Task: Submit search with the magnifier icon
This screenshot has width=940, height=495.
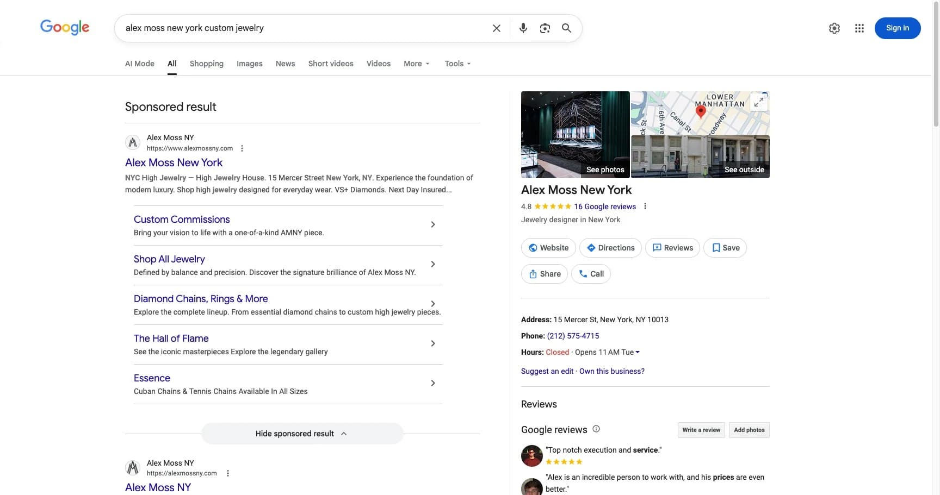Action: 566,28
